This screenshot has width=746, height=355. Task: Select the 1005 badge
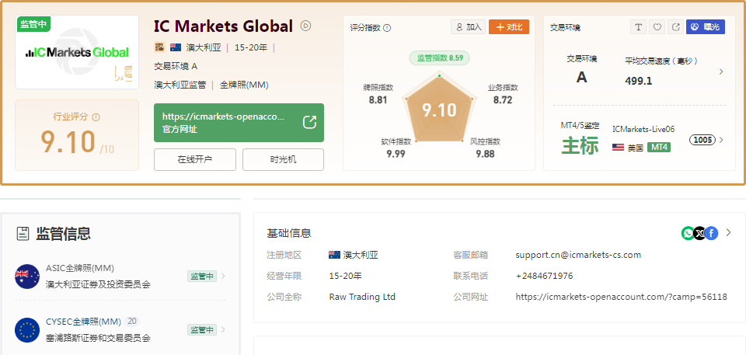click(702, 140)
